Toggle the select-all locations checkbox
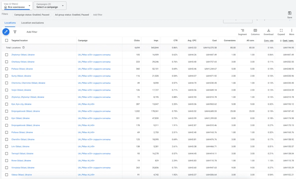This screenshot has width=296, height=179. coord(7,40)
